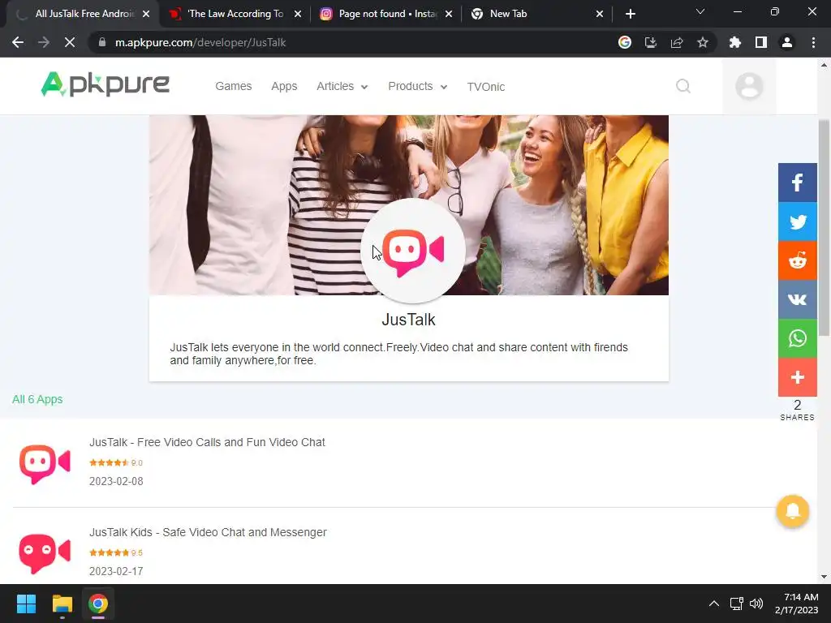Screen dimensions: 831x623
Task: View site security lock info
Action: click(101, 42)
